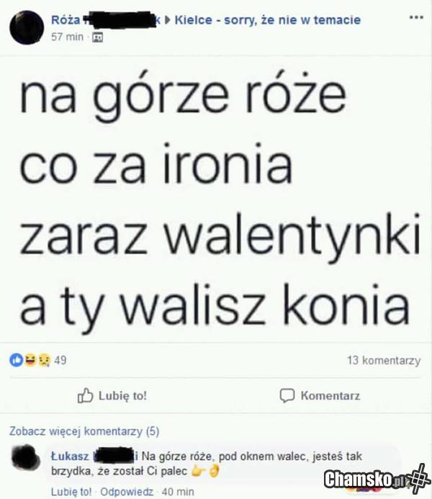Open the three-dot post options menu
Screen dimensions: 432x499
click(x=415, y=17)
